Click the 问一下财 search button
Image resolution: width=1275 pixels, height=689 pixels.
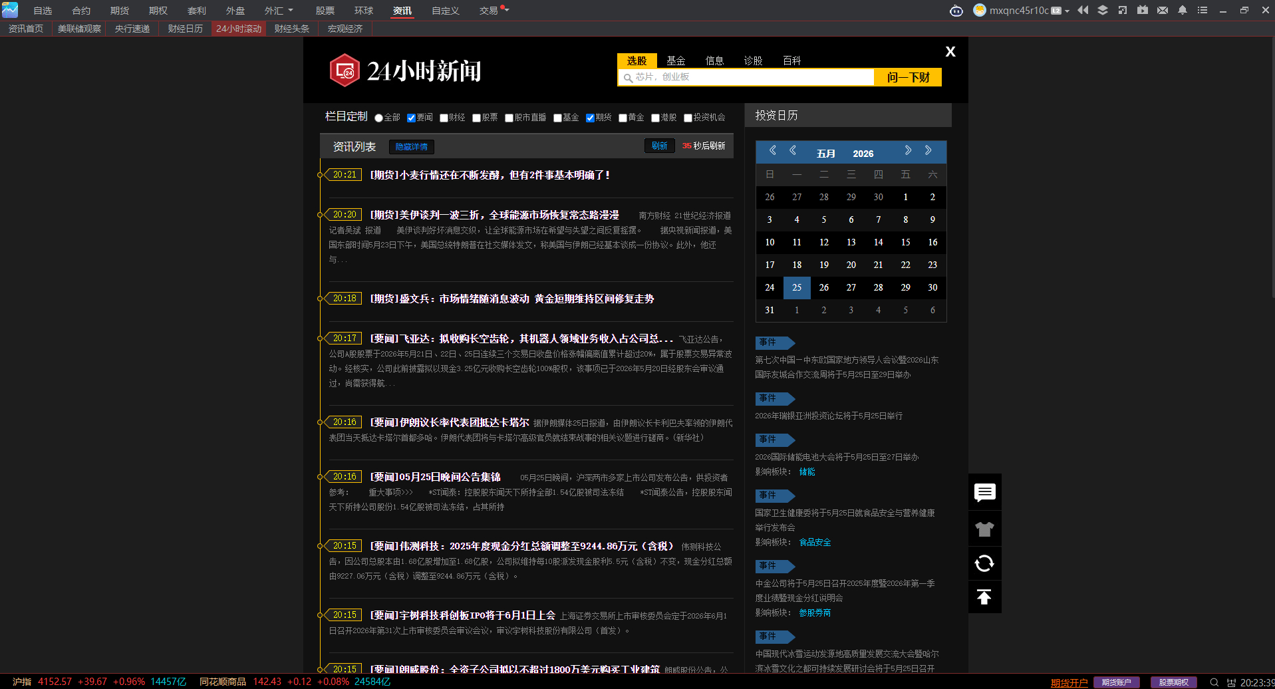point(908,77)
